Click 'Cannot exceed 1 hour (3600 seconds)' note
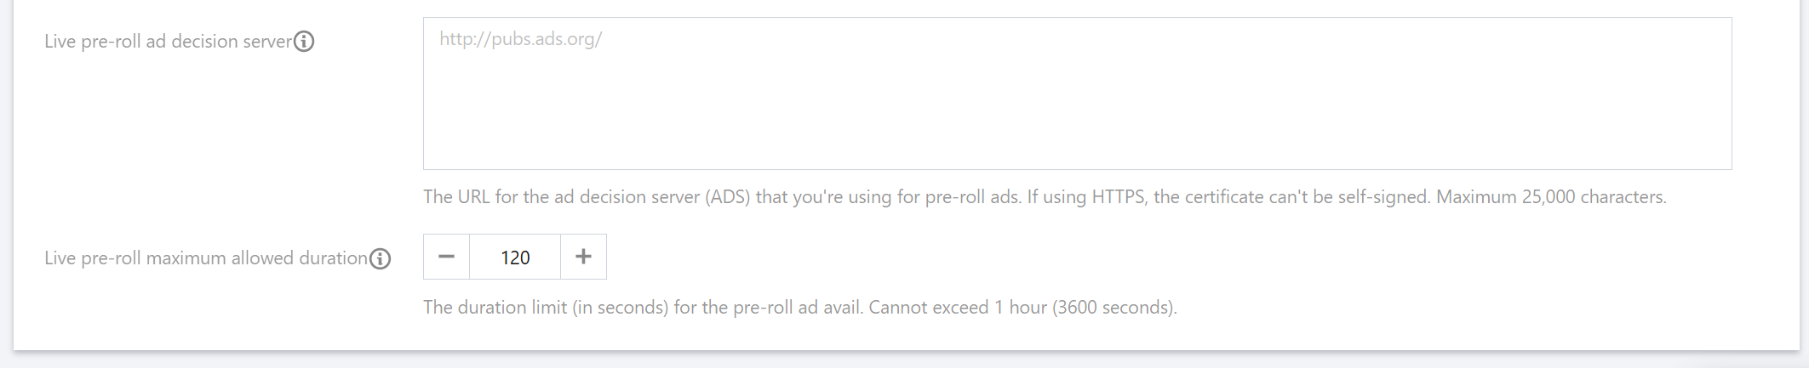 coord(1022,308)
